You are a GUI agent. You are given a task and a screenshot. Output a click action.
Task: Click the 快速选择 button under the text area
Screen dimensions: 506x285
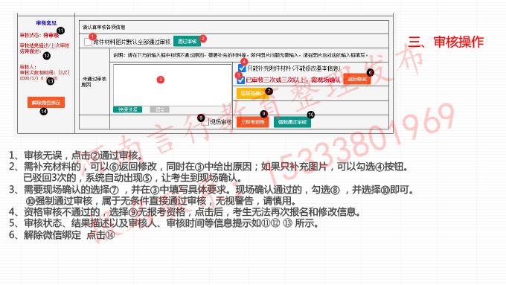point(128,109)
